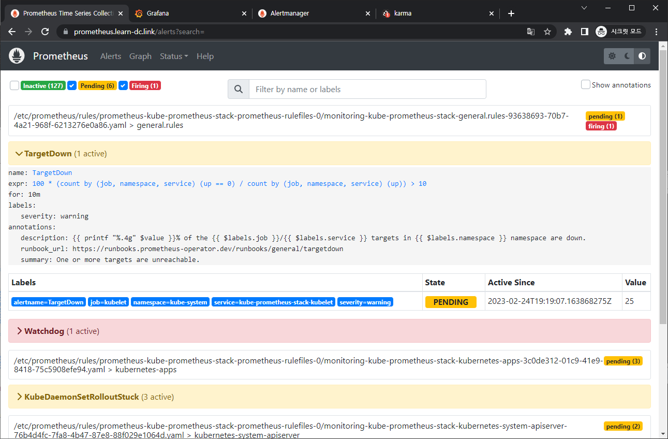Open the Graph navigation item
Screen dimensions: 668x439
click(x=140, y=56)
